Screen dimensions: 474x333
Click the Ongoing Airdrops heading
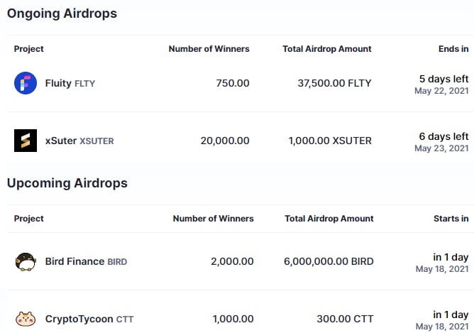click(62, 13)
